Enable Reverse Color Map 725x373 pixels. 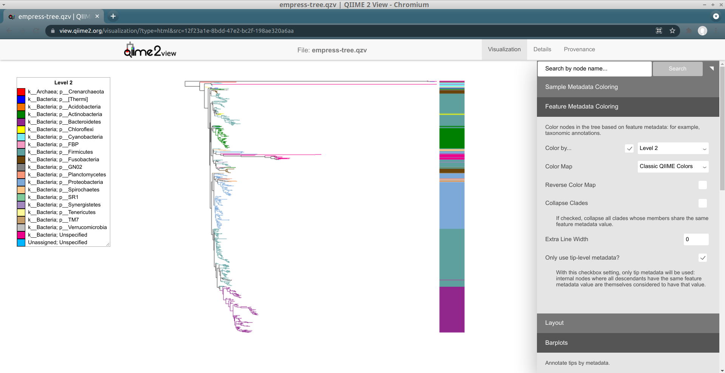coord(702,185)
